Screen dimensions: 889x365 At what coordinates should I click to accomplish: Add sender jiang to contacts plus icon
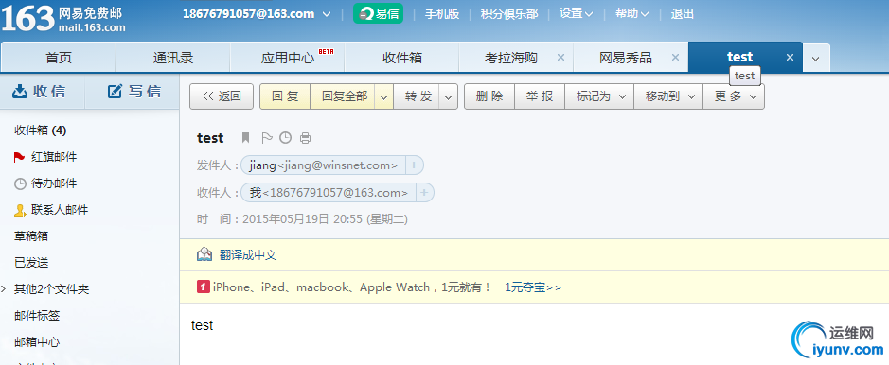click(414, 165)
